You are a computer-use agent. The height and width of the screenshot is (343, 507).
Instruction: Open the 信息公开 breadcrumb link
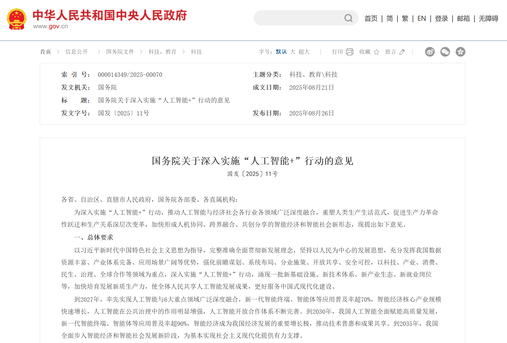pos(77,52)
